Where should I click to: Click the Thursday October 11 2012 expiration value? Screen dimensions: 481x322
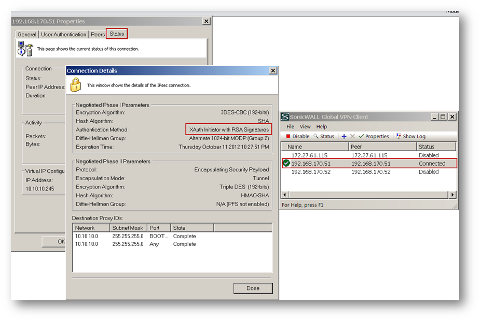[x=224, y=147]
